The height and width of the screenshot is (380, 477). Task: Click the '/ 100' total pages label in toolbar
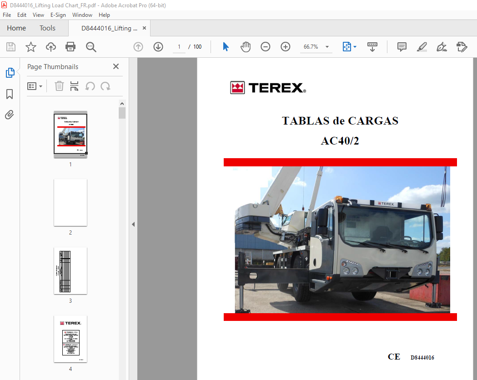(x=195, y=47)
